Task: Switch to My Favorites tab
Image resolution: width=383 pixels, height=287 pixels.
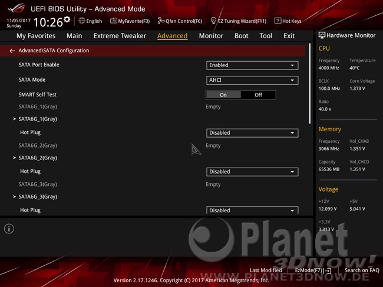Action: 36,36
